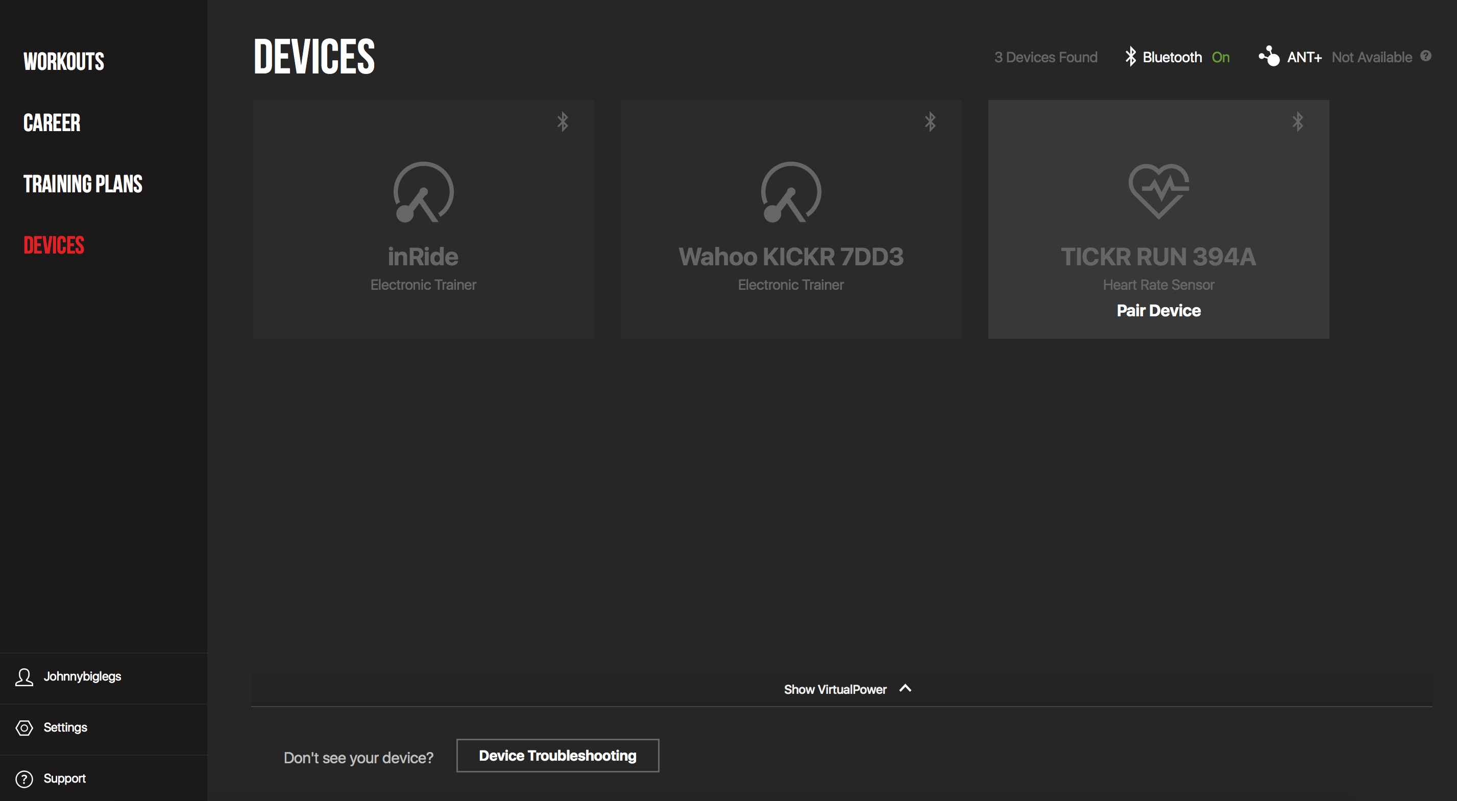The width and height of the screenshot is (1457, 801).
Task: Click the ANT+ Not Available status
Action: pyautogui.click(x=1372, y=57)
